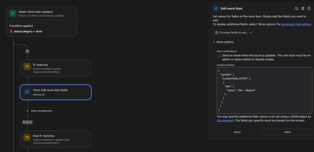Click the Condition applied label
The height and width of the screenshot is (152, 314).
pos(21,26)
